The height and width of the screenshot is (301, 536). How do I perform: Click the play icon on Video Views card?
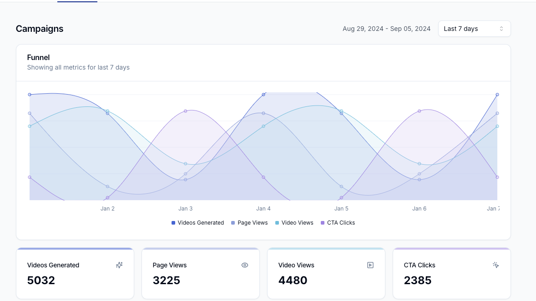(370, 265)
